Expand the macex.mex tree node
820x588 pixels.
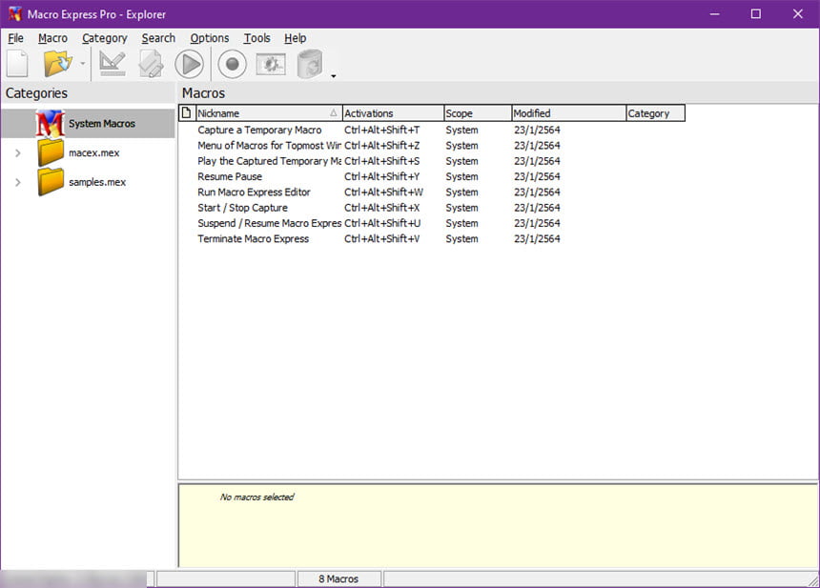pos(18,153)
